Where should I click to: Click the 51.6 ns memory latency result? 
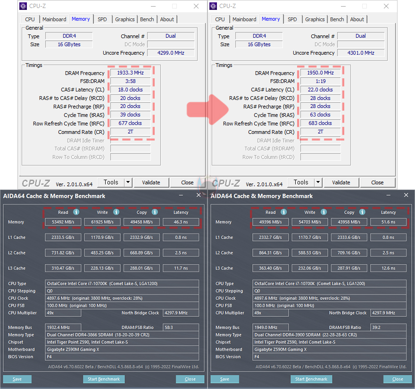[388, 222]
